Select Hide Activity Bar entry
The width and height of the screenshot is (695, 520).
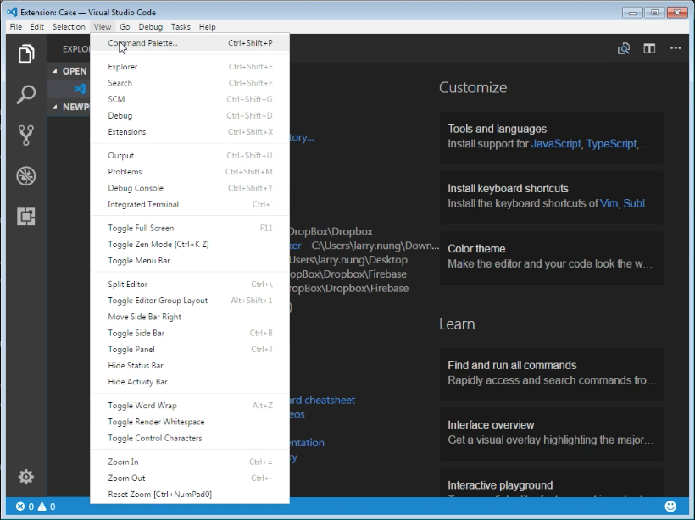(190, 382)
